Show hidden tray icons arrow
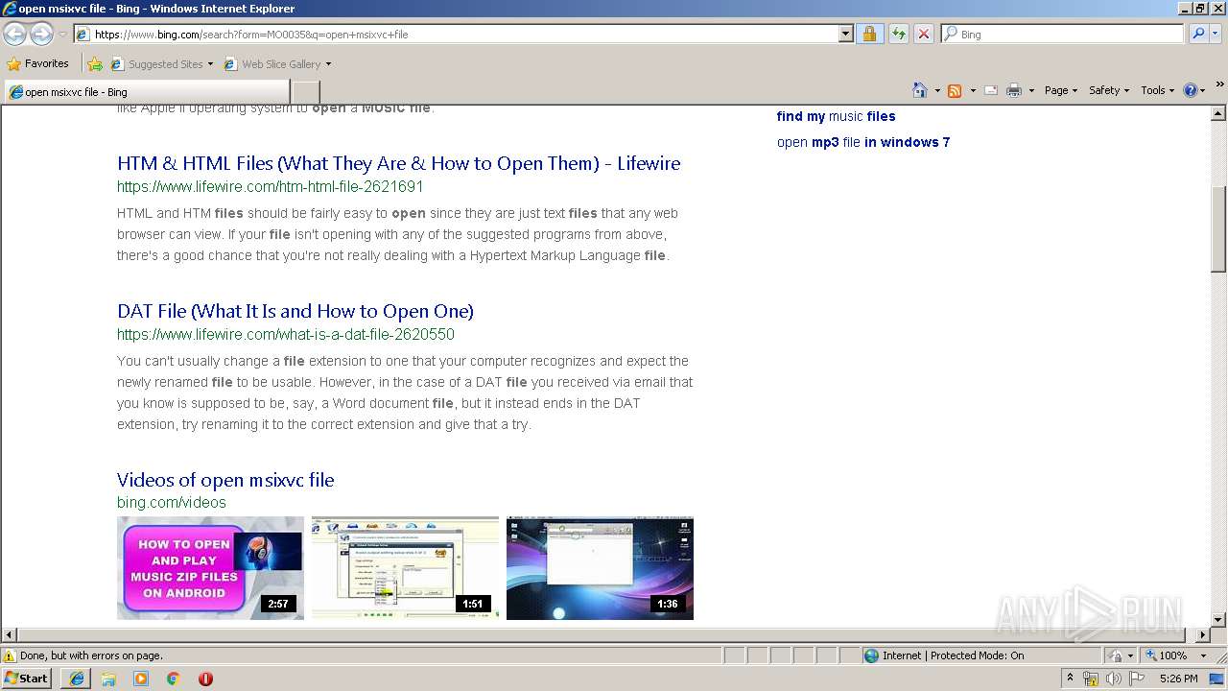This screenshot has width=1228, height=691. tap(1070, 679)
